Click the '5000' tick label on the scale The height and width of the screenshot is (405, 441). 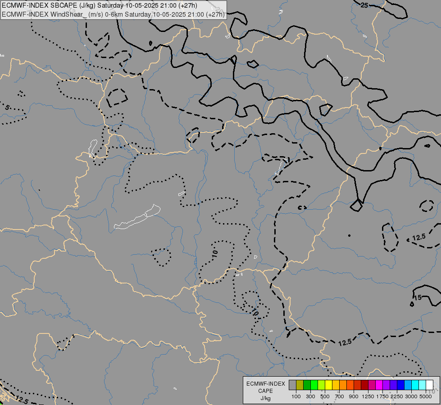[426, 396]
